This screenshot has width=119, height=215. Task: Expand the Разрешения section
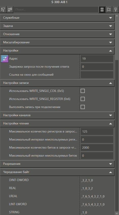(x=57, y=164)
